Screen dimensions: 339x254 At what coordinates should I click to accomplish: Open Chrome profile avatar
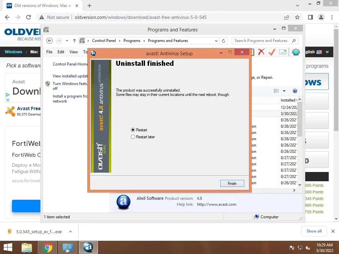321,17
